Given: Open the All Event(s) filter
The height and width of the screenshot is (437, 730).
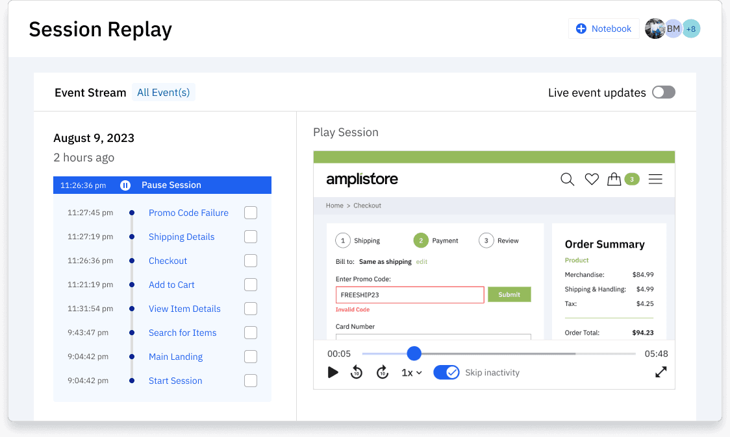Looking at the screenshot, I should [163, 92].
